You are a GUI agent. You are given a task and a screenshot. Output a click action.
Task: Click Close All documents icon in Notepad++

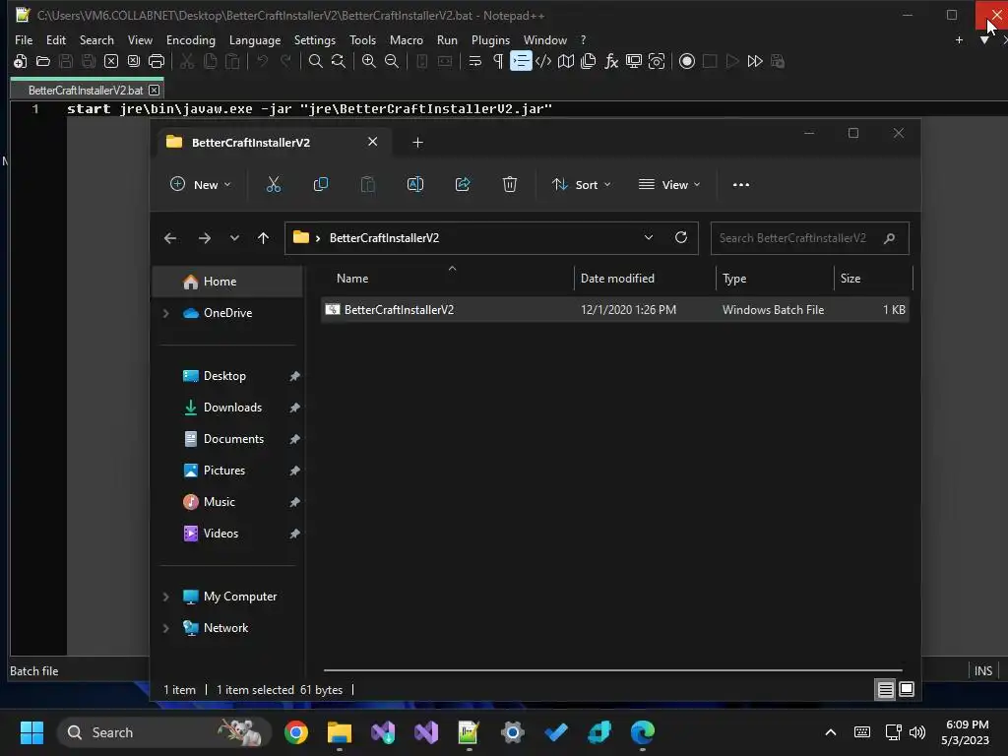tap(134, 61)
